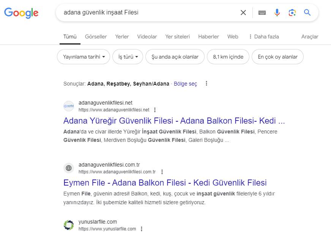This screenshot has width=331, height=235.
Task: Click the blue search magnifier icon
Action: click(x=307, y=13)
